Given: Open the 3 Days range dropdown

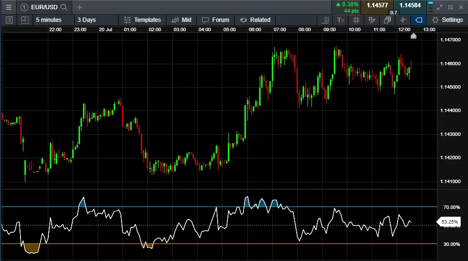Looking at the screenshot, I should tap(86, 20).
